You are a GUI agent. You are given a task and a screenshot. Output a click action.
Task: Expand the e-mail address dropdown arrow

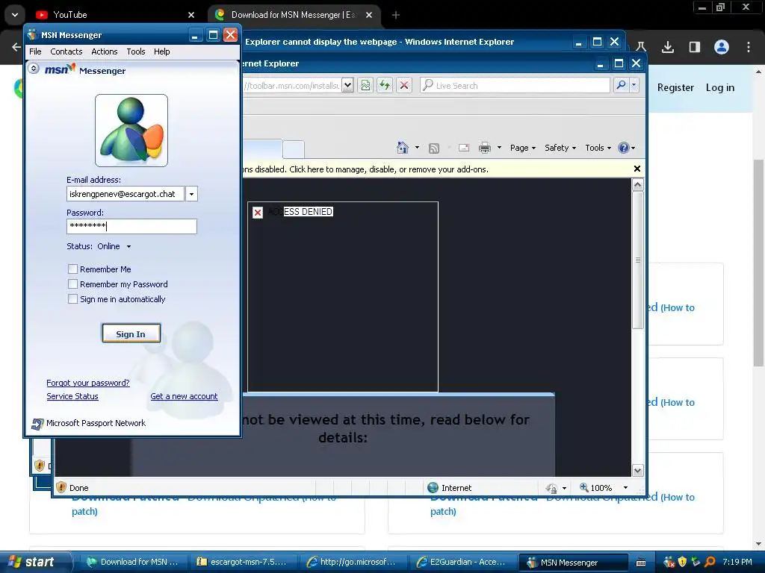pyautogui.click(x=191, y=194)
